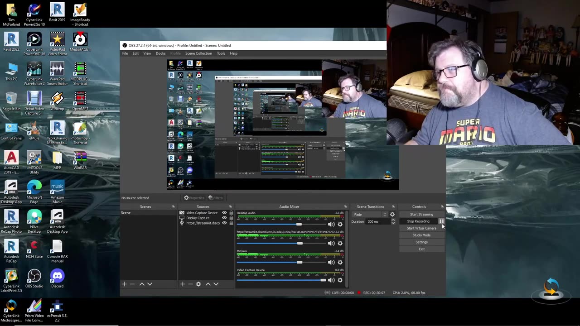
Task: Open Recycle Bin desktop icon
Action: (x=11, y=101)
